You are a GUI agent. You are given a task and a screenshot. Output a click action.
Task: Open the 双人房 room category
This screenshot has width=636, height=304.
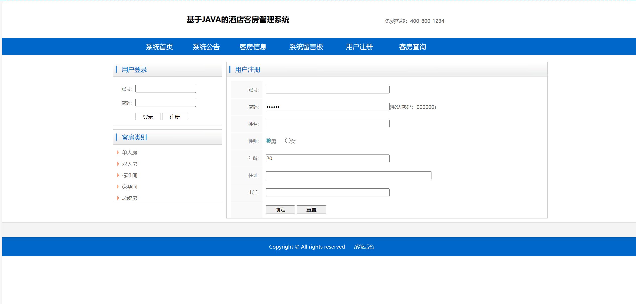coord(130,164)
